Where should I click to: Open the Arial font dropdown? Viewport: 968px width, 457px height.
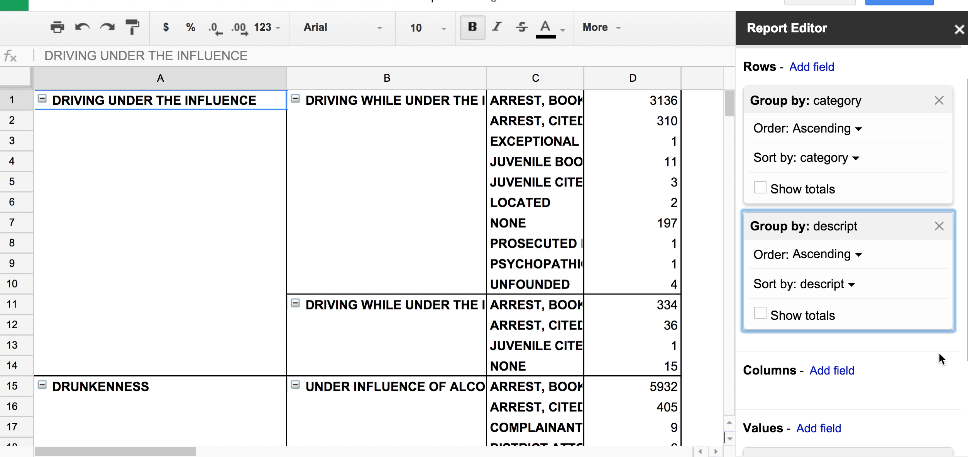[x=342, y=27]
